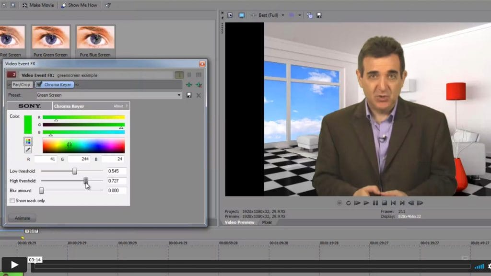Screen dimensions: 491x276
Task: Save the current preset
Action: 189,95
